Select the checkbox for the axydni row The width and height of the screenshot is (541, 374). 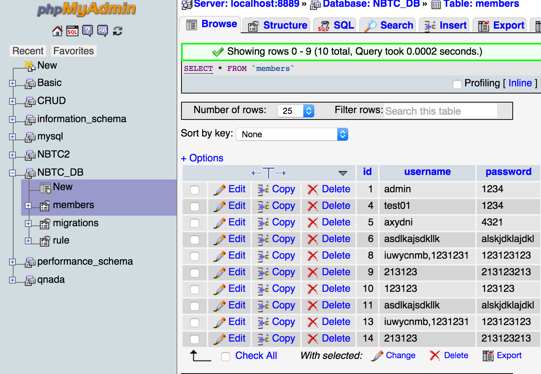[x=195, y=223]
